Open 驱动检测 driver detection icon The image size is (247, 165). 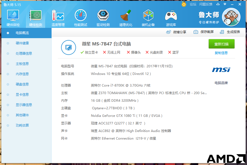point(103,18)
